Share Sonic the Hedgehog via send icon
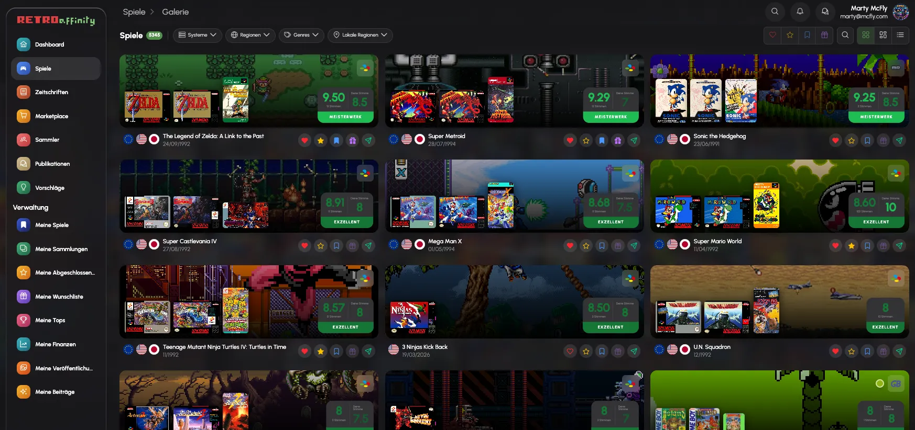The width and height of the screenshot is (915, 430). (x=899, y=140)
